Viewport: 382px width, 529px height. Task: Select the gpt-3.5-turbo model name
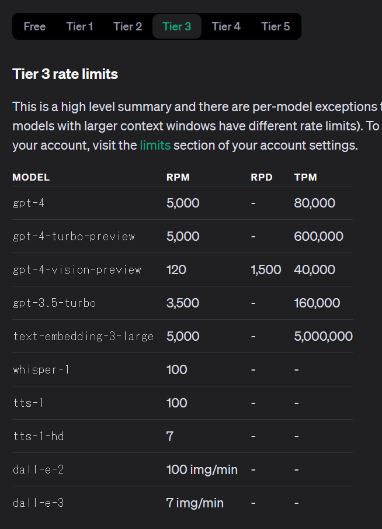[x=54, y=303]
